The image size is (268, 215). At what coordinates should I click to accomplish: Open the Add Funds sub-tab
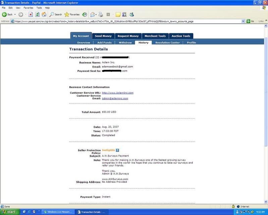[104, 43]
